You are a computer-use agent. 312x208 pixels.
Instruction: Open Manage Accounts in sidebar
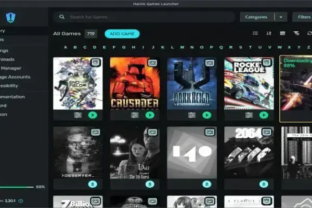click(24, 77)
